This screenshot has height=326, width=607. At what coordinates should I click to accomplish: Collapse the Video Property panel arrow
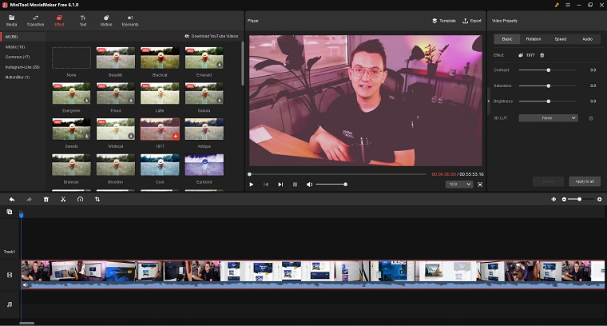click(x=489, y=101)
